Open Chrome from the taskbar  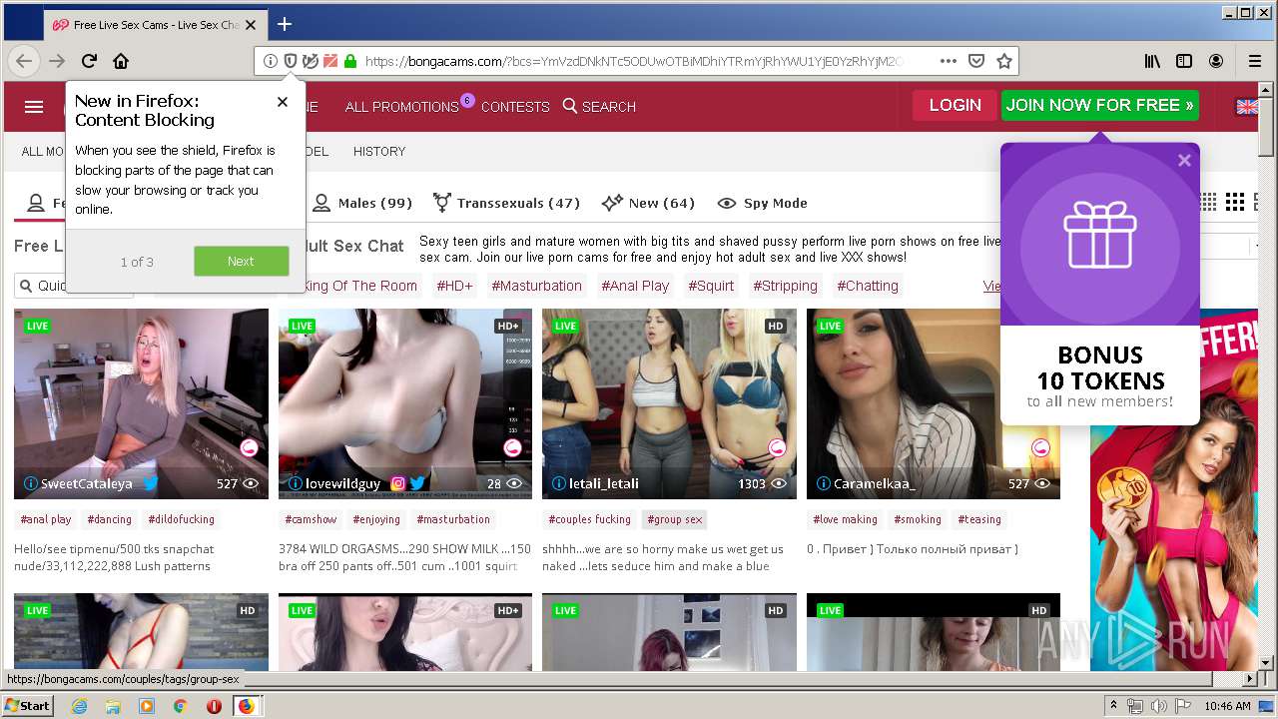(x=180, y=706)
